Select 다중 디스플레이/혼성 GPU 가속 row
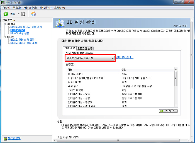 pos(120,78)
